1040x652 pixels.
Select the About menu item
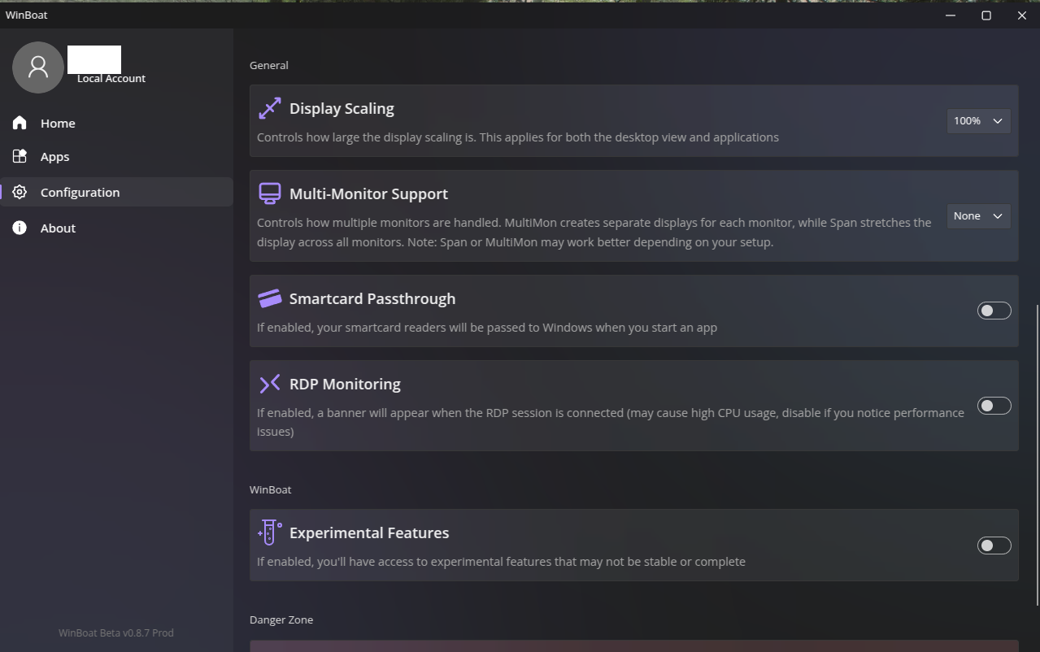click(58, 228)
